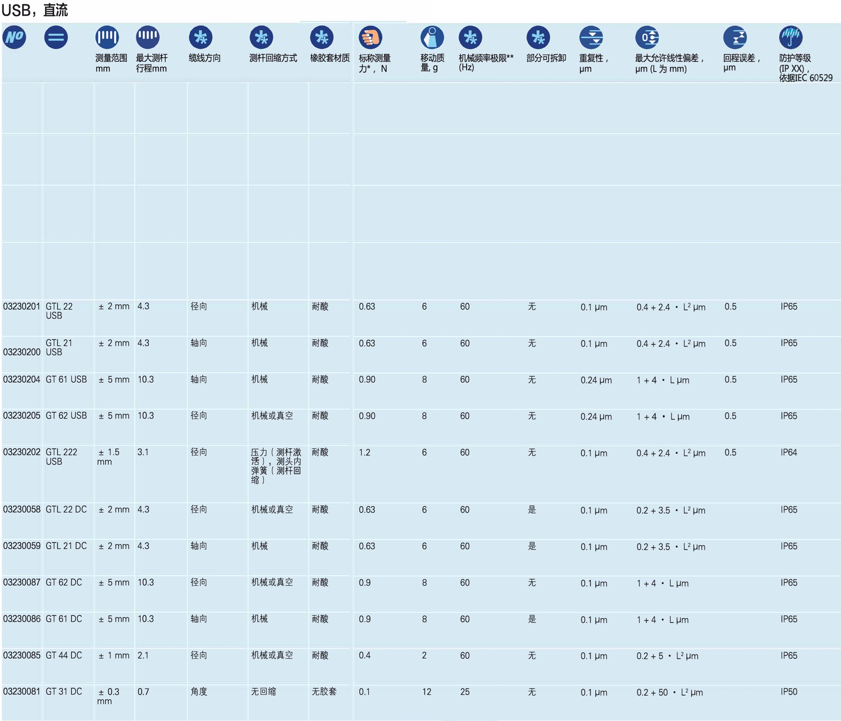The height and width of the screenshot is (721, 841).
Task: Click the 缆线方向 asterisk icon
Action: 200,37
